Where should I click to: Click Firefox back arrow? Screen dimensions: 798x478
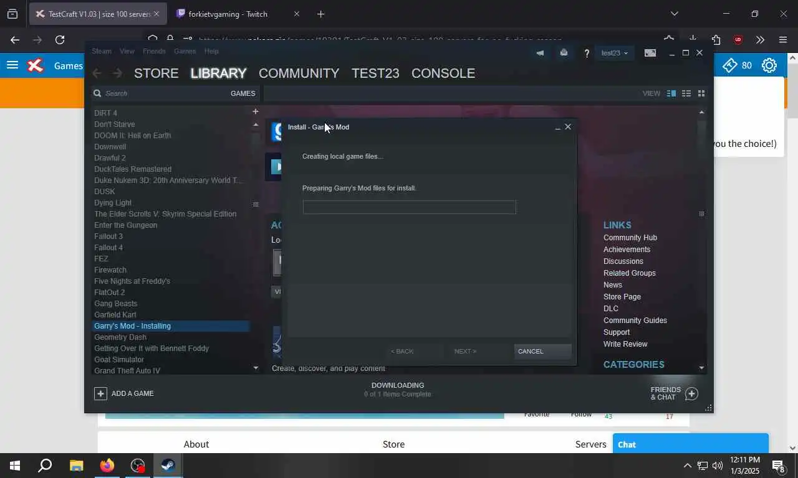tap(15, 40)
